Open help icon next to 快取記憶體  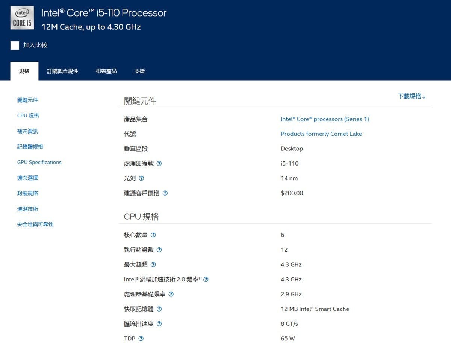click(159, 309)
